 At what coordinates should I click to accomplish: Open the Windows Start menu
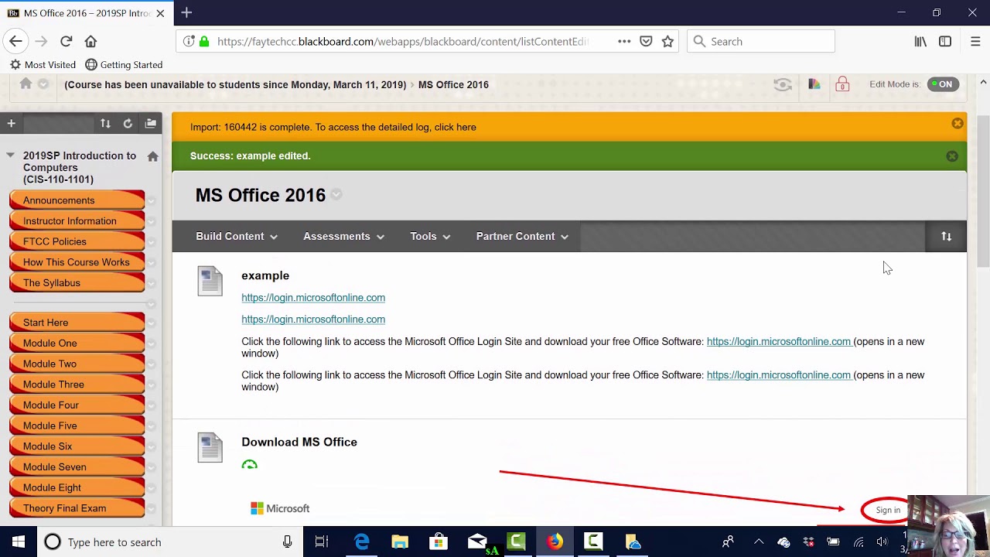point(19,542)
